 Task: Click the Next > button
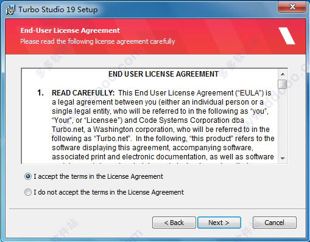[219, 223]
